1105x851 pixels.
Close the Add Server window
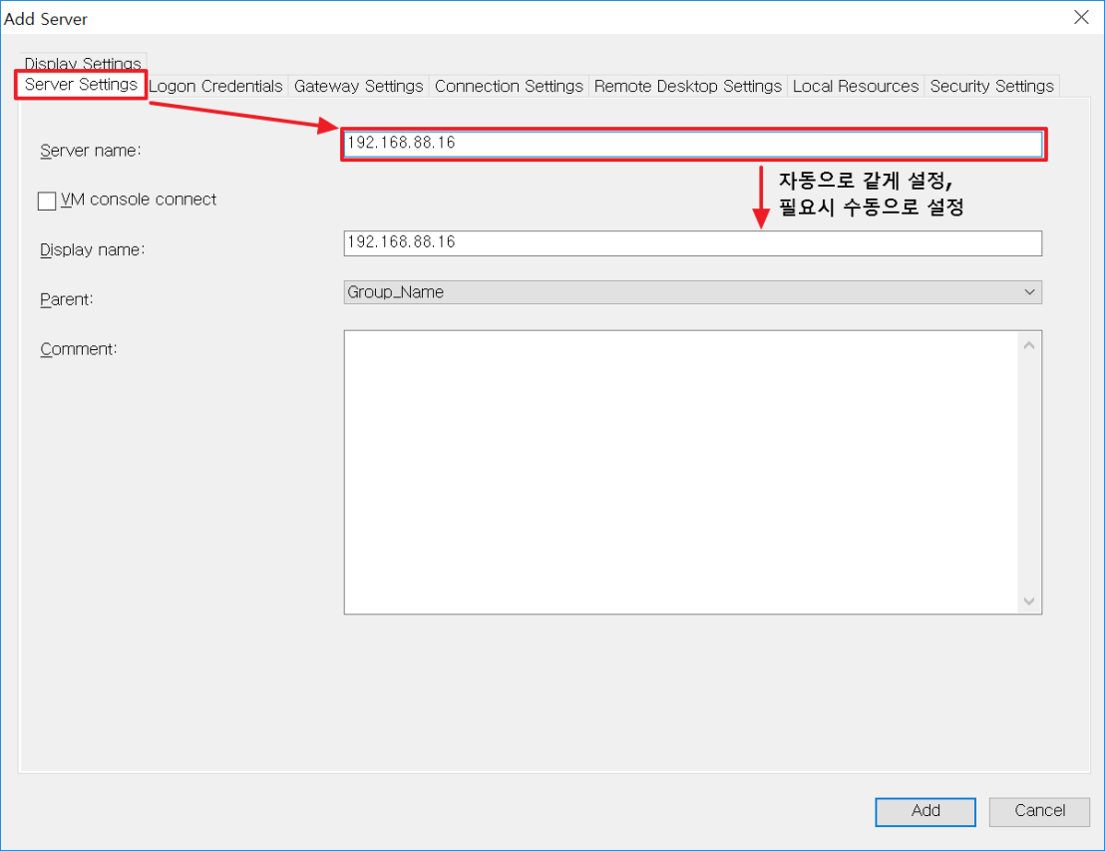1081,18
